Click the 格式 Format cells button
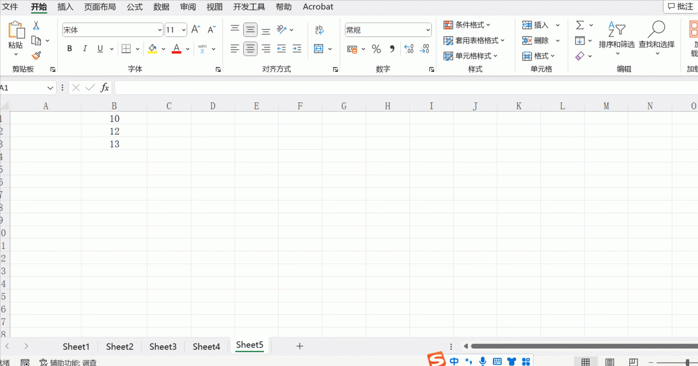698x366 pixels. pyautogui.click(x=539, y=56)
